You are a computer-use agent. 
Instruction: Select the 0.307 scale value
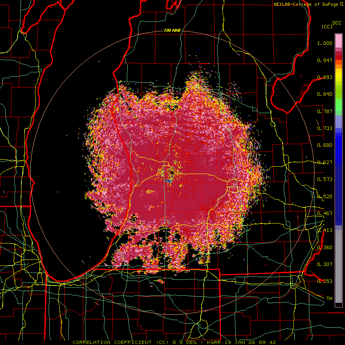(325, 264)
